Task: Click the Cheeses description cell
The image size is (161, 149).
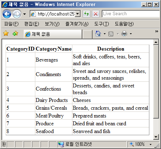Action: point(111,100)
